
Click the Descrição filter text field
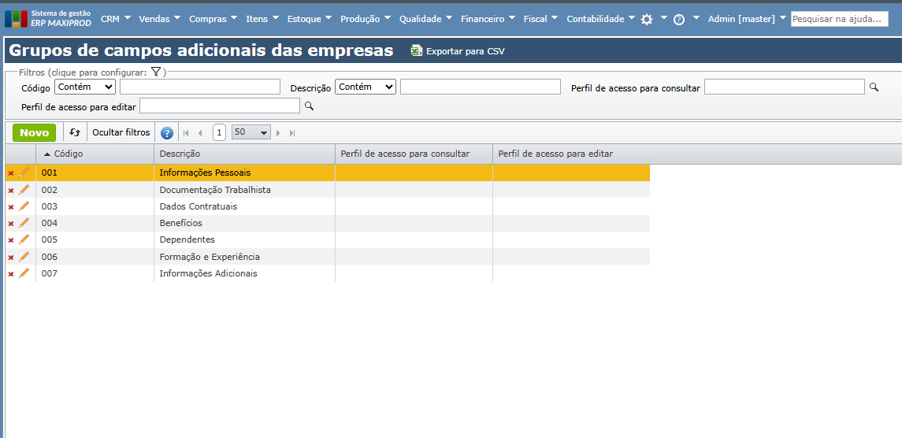click(x=480, y=87)
